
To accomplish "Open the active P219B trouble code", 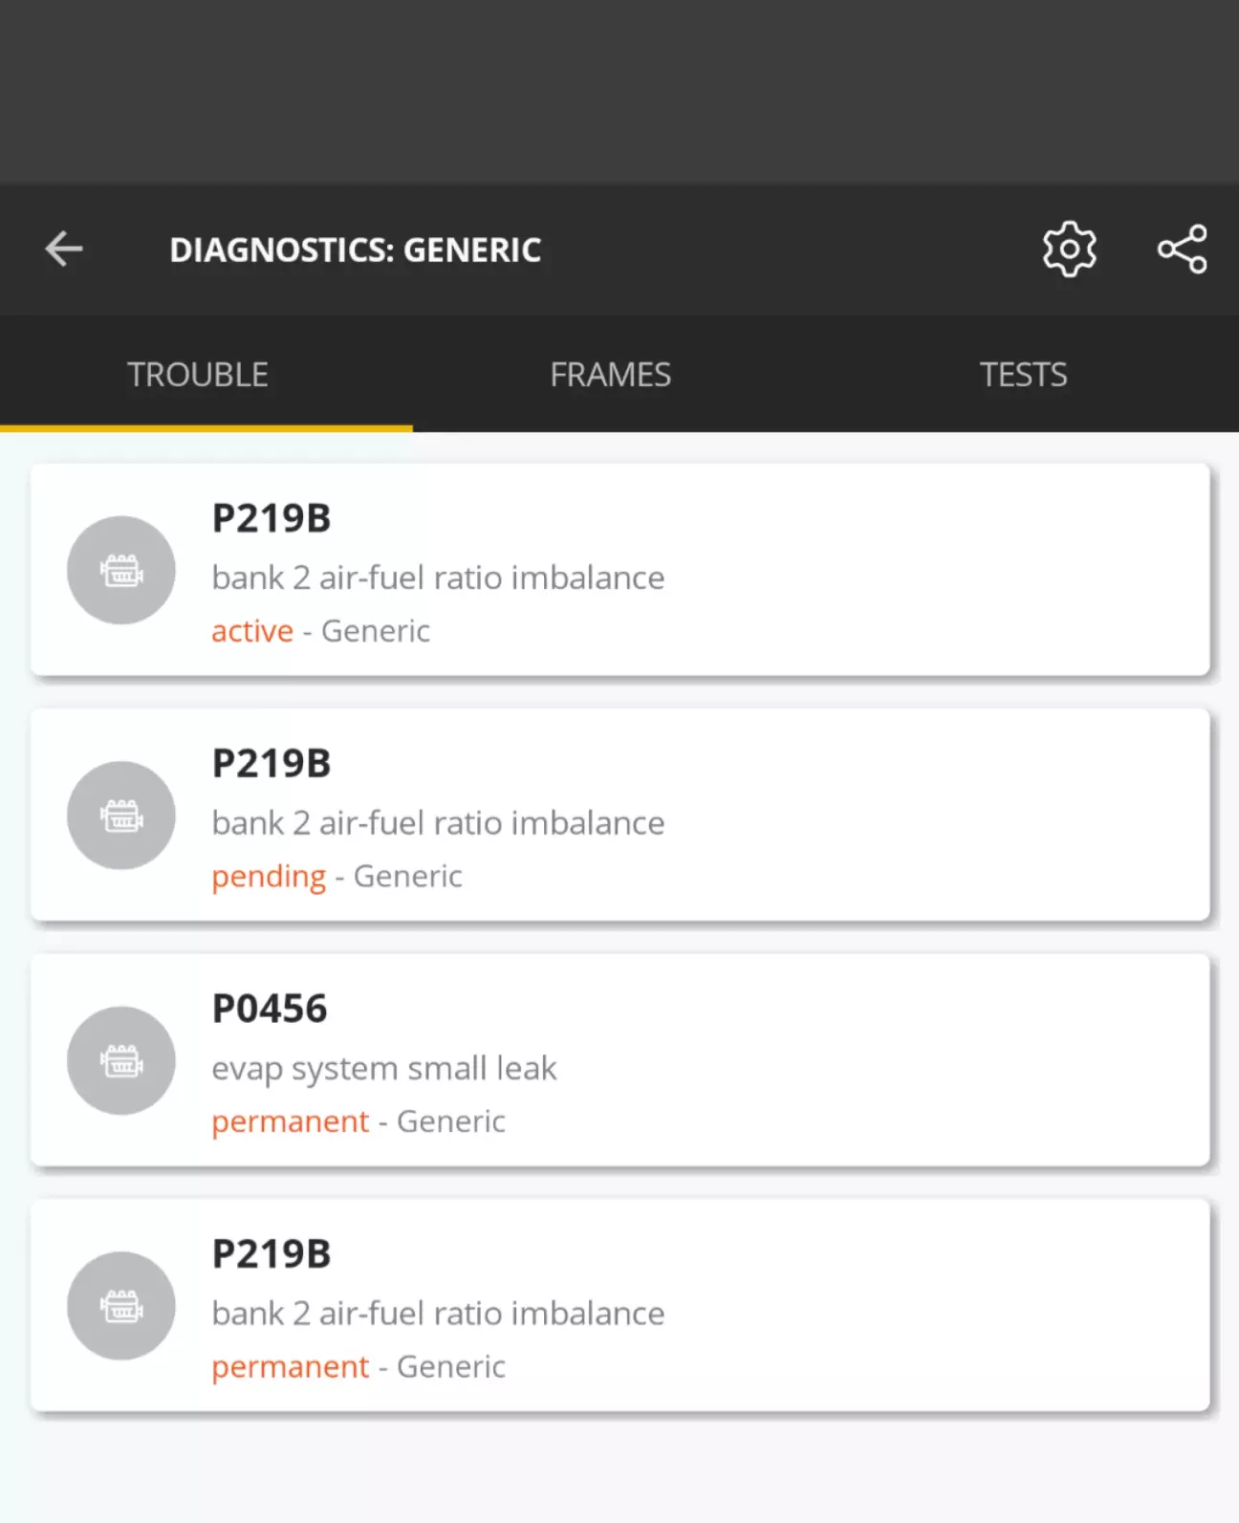I will [620, 571].
